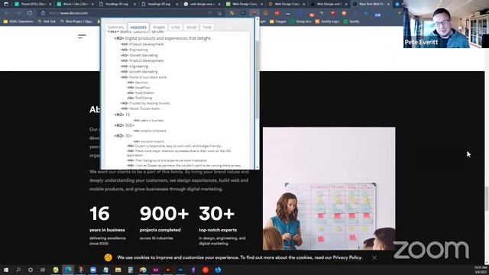
Task: Click the browser address bar URL
Action: (68, 13)
